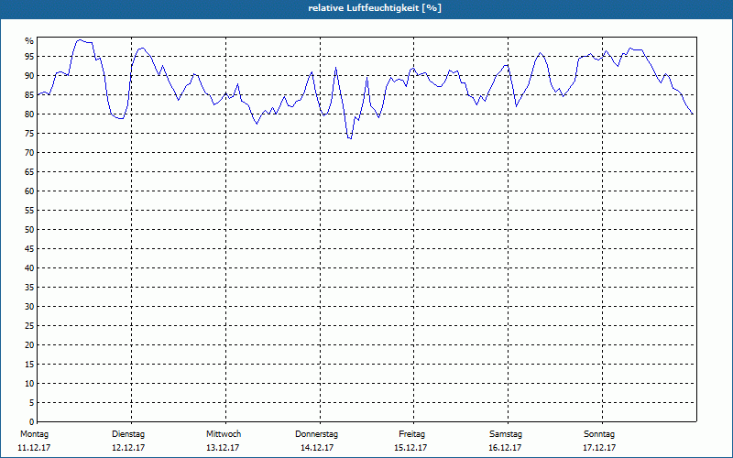Click the curve's final point at week end

point(693,114)
